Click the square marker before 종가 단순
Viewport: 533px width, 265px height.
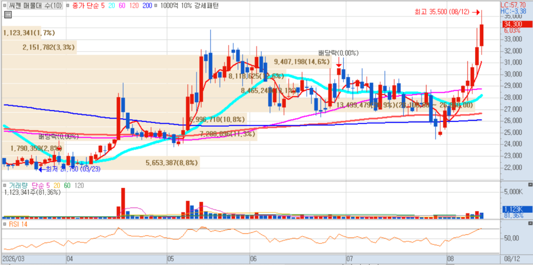coord(67,5)
